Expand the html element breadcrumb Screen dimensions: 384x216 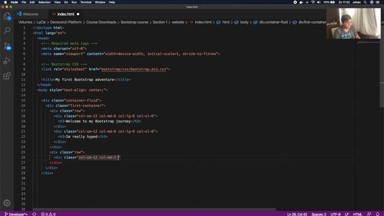(223, 22)
